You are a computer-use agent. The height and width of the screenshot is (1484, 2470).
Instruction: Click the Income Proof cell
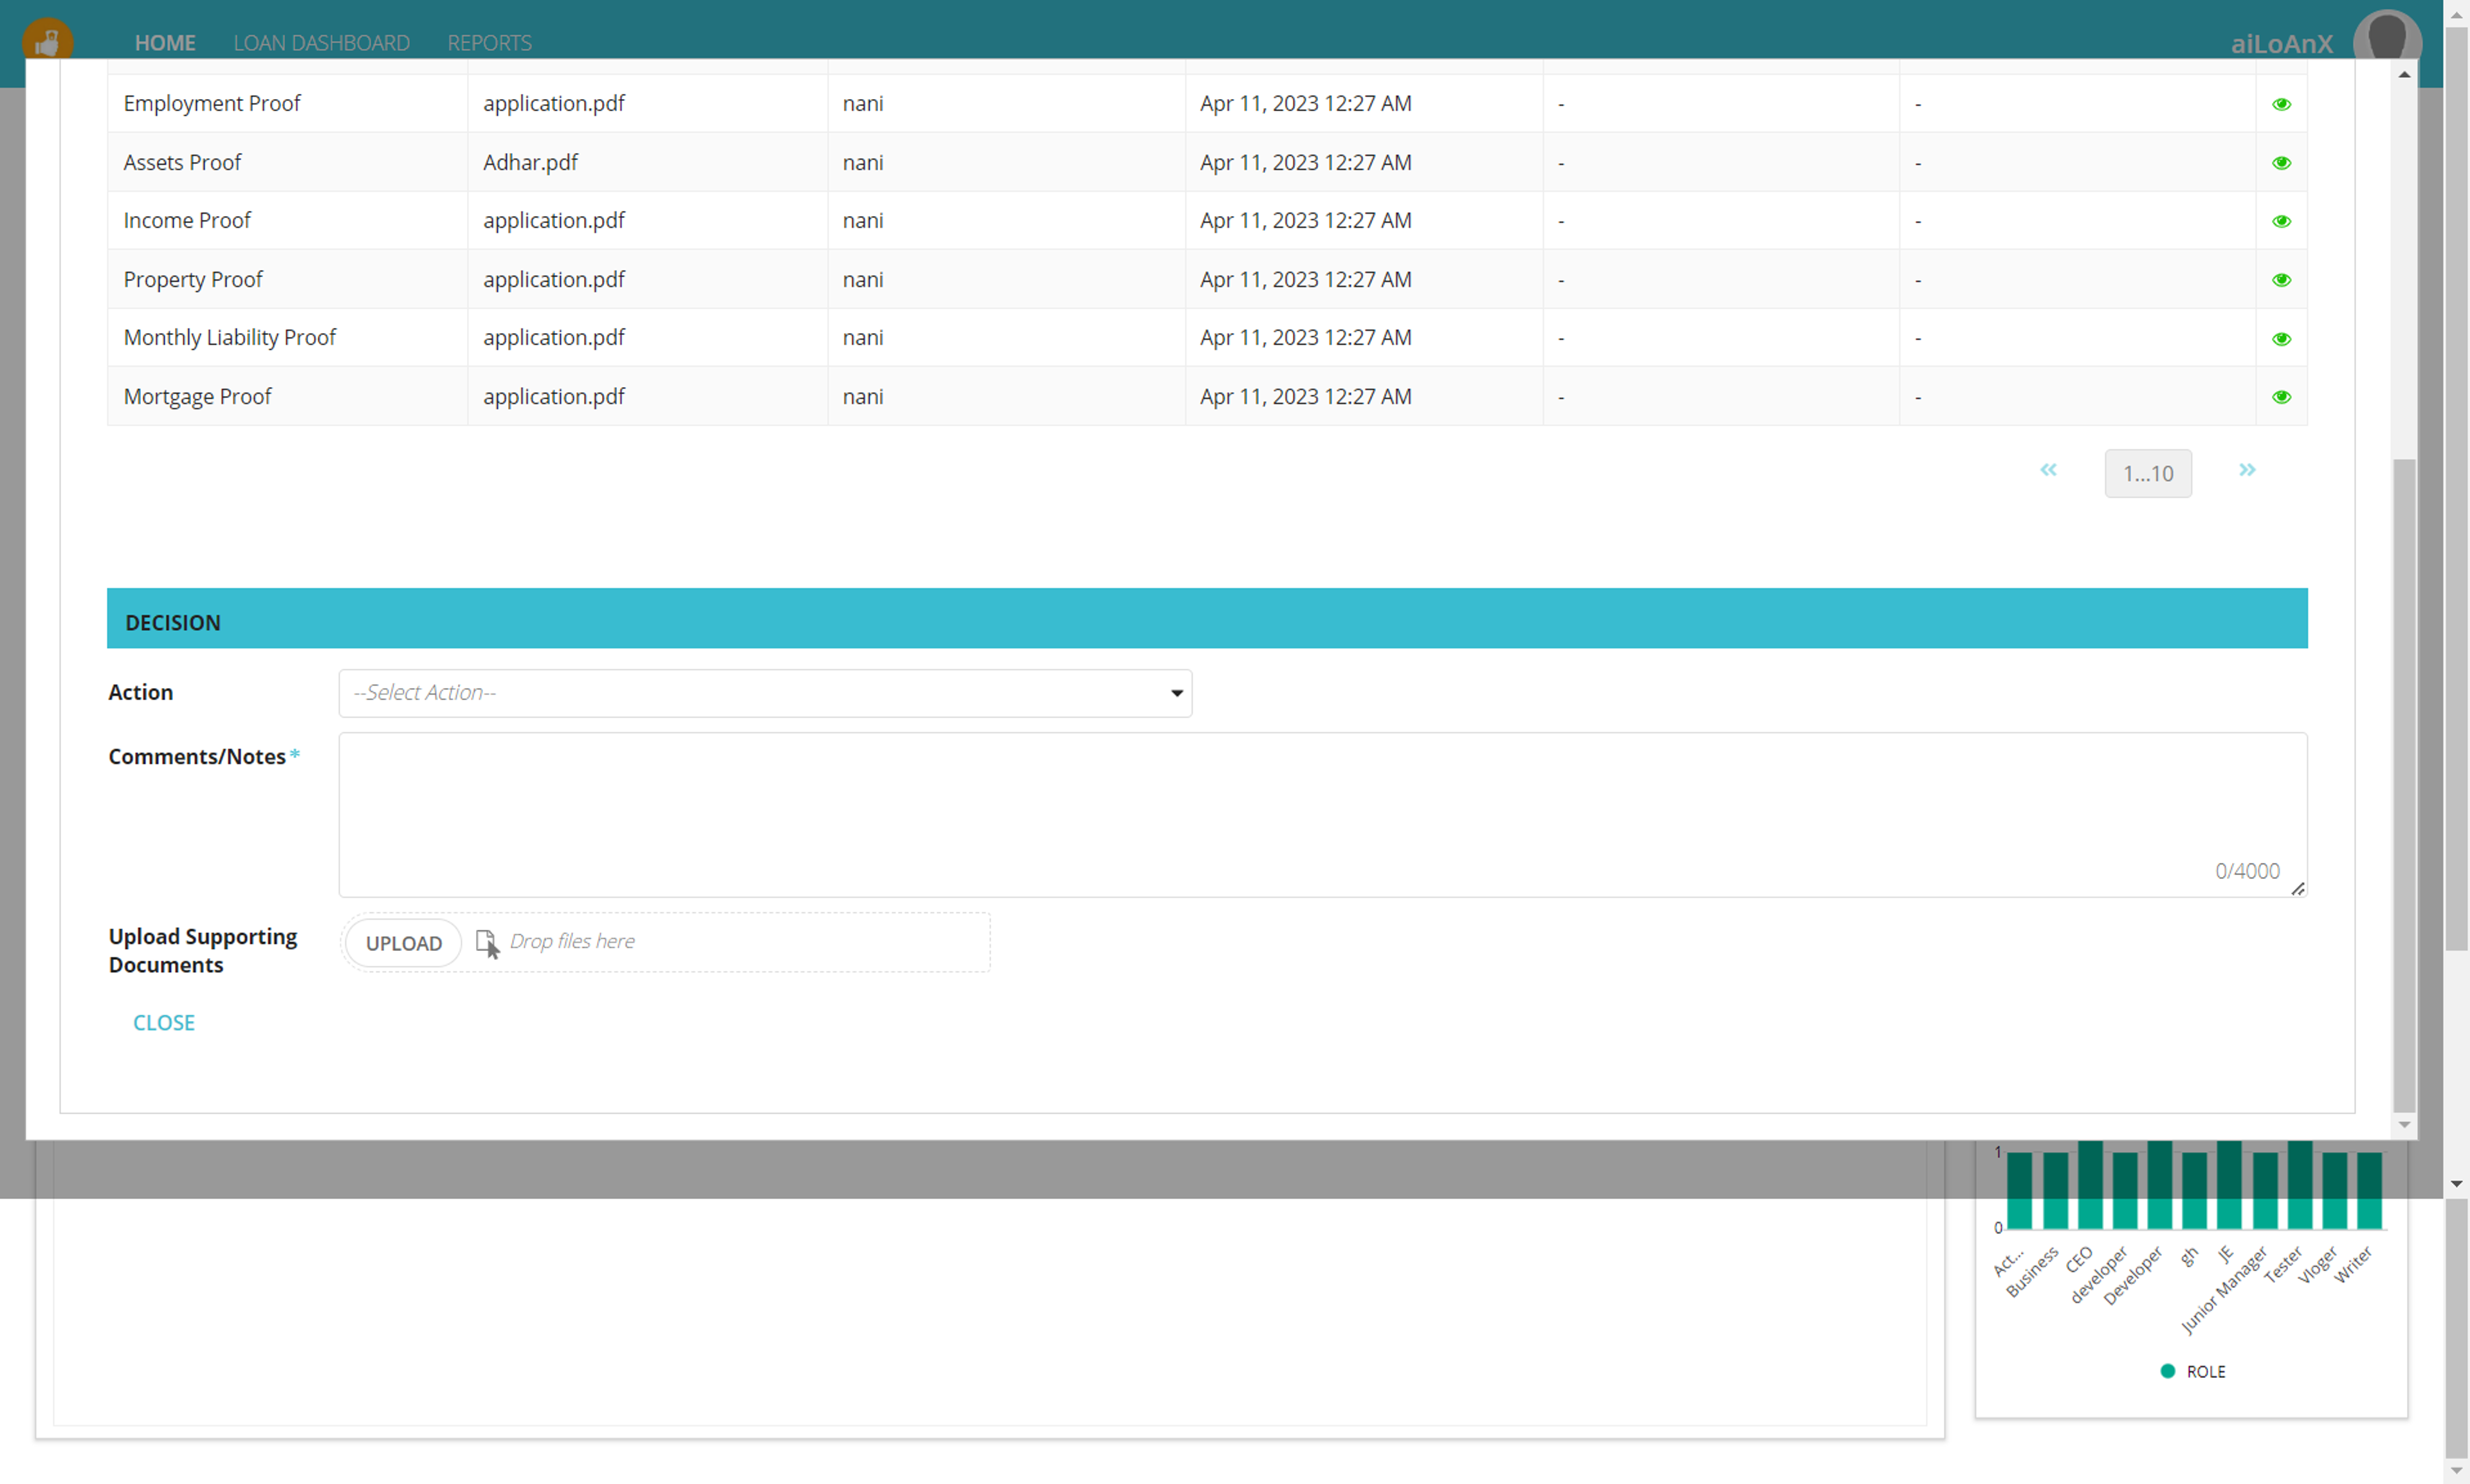click(x=288, y=220)
